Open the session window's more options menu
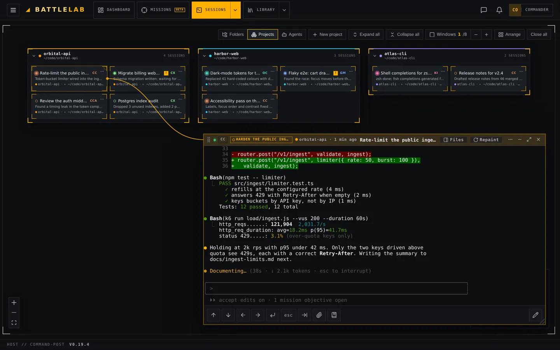This screenshot has width=560, height=350. point(510,140)
